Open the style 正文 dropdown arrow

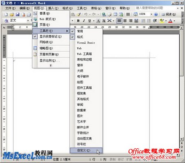tap(28, 20)
